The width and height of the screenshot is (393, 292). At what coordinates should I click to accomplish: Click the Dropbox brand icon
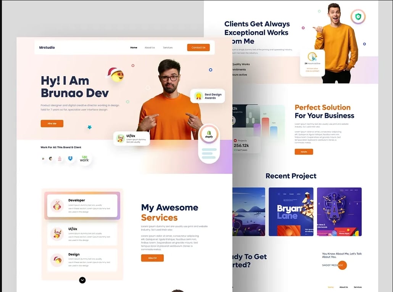(x=70, y=158)
